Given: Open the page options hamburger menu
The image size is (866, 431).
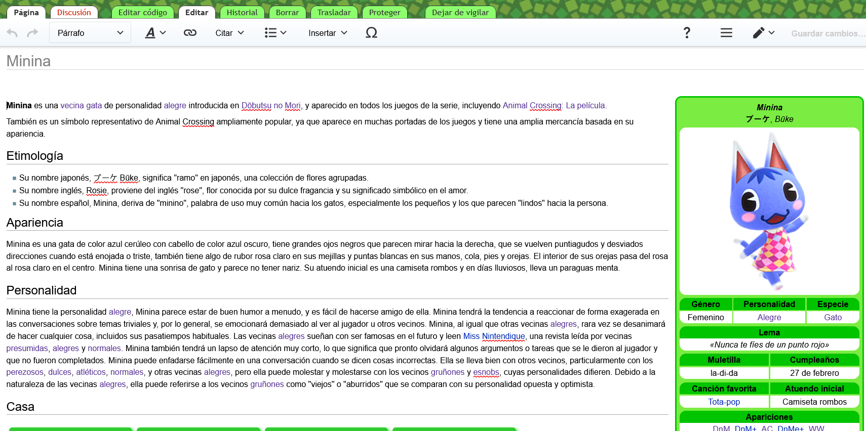Looking at the screenshot, I should point(726,33).
